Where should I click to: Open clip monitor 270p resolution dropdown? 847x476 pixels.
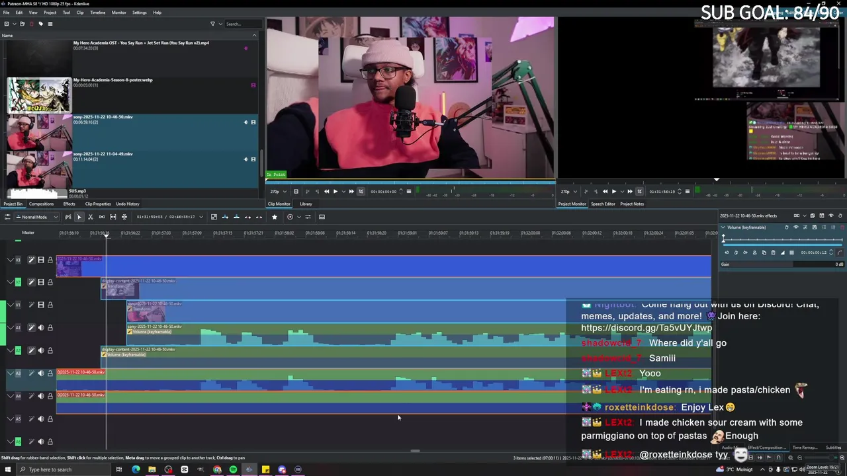click(x=278, y=192)
